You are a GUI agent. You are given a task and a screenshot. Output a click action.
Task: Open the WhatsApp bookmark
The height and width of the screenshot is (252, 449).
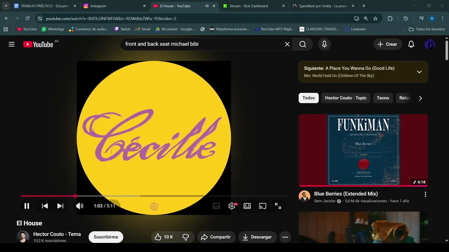click(x=53, y=29)
